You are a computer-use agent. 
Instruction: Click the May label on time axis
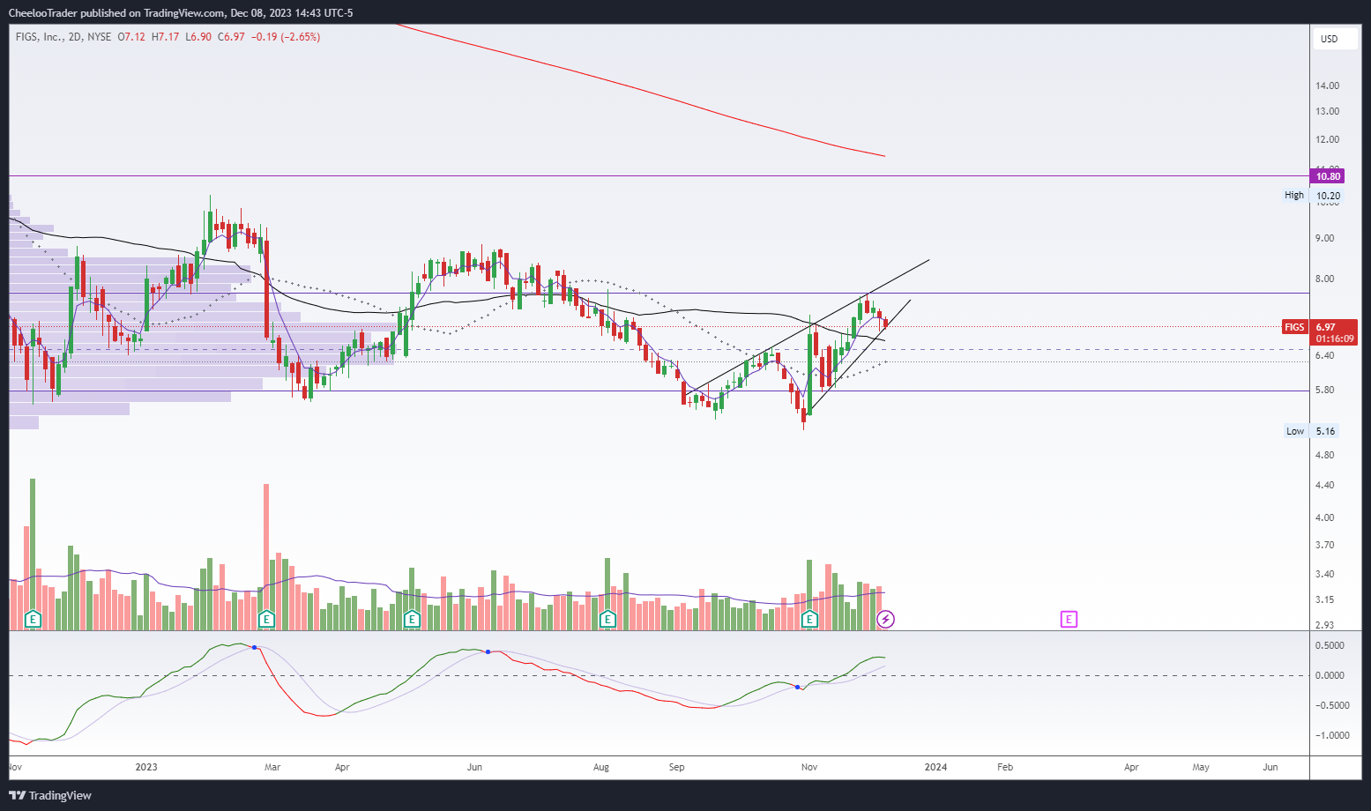click(1201, 767)
